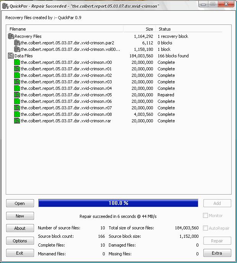
Task: Select the crimson.r04 filename
Action: pos(66,88)
